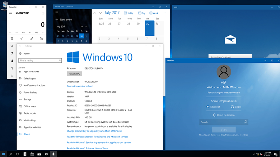This screenshot has width=280, height=157.
Task: Open Task View on the taskbar
Action: (17, 154)
